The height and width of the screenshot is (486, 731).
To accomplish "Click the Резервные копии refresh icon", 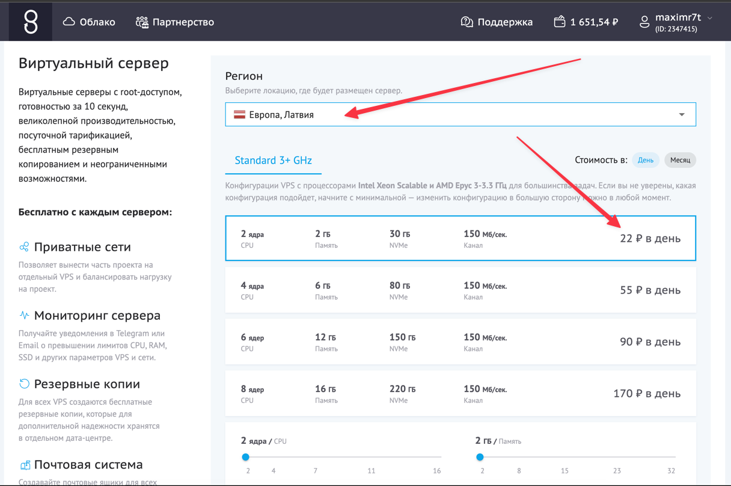I will click(24, 384).
